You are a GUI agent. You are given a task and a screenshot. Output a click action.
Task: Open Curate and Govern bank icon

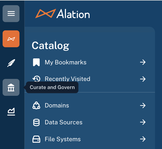(x=11, y=87)
